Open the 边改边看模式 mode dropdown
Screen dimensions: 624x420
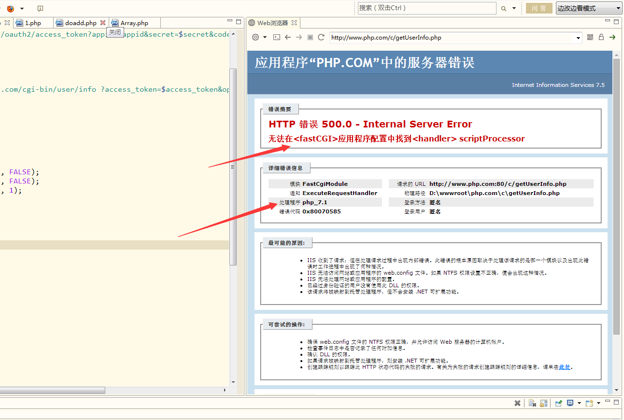pos(589,8)
